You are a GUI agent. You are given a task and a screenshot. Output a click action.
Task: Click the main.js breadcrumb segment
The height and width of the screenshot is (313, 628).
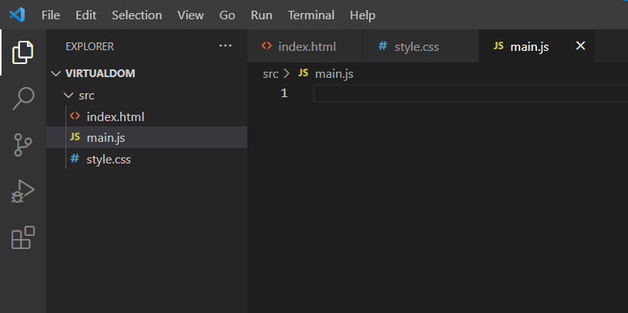tap(334, 74)
